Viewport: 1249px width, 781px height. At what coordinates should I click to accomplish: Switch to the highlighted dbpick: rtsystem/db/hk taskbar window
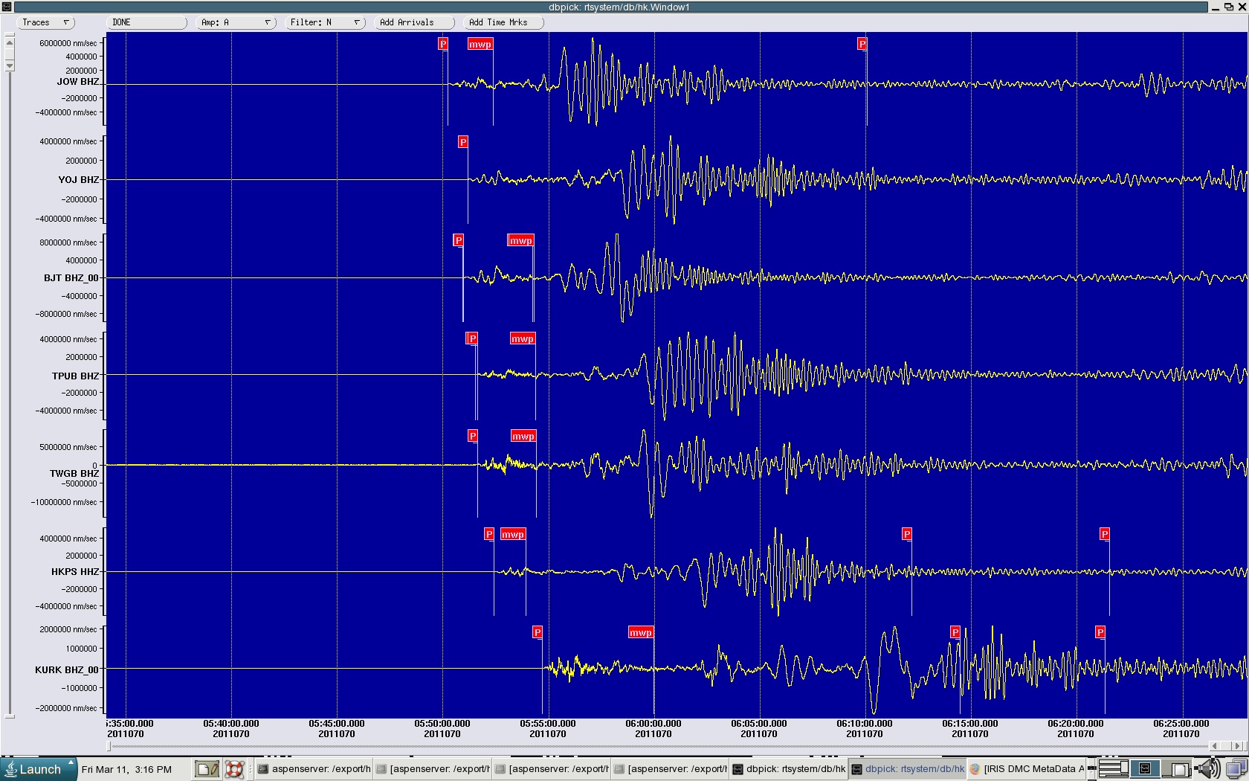(907, 769)
